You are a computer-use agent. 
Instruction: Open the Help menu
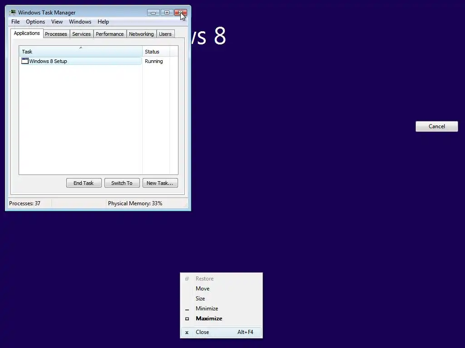103,22
